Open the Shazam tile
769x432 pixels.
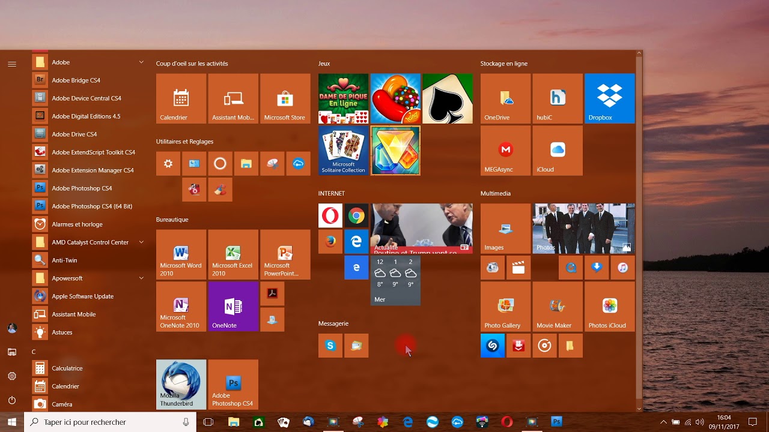pyautogui.click(x=493, y=346)
